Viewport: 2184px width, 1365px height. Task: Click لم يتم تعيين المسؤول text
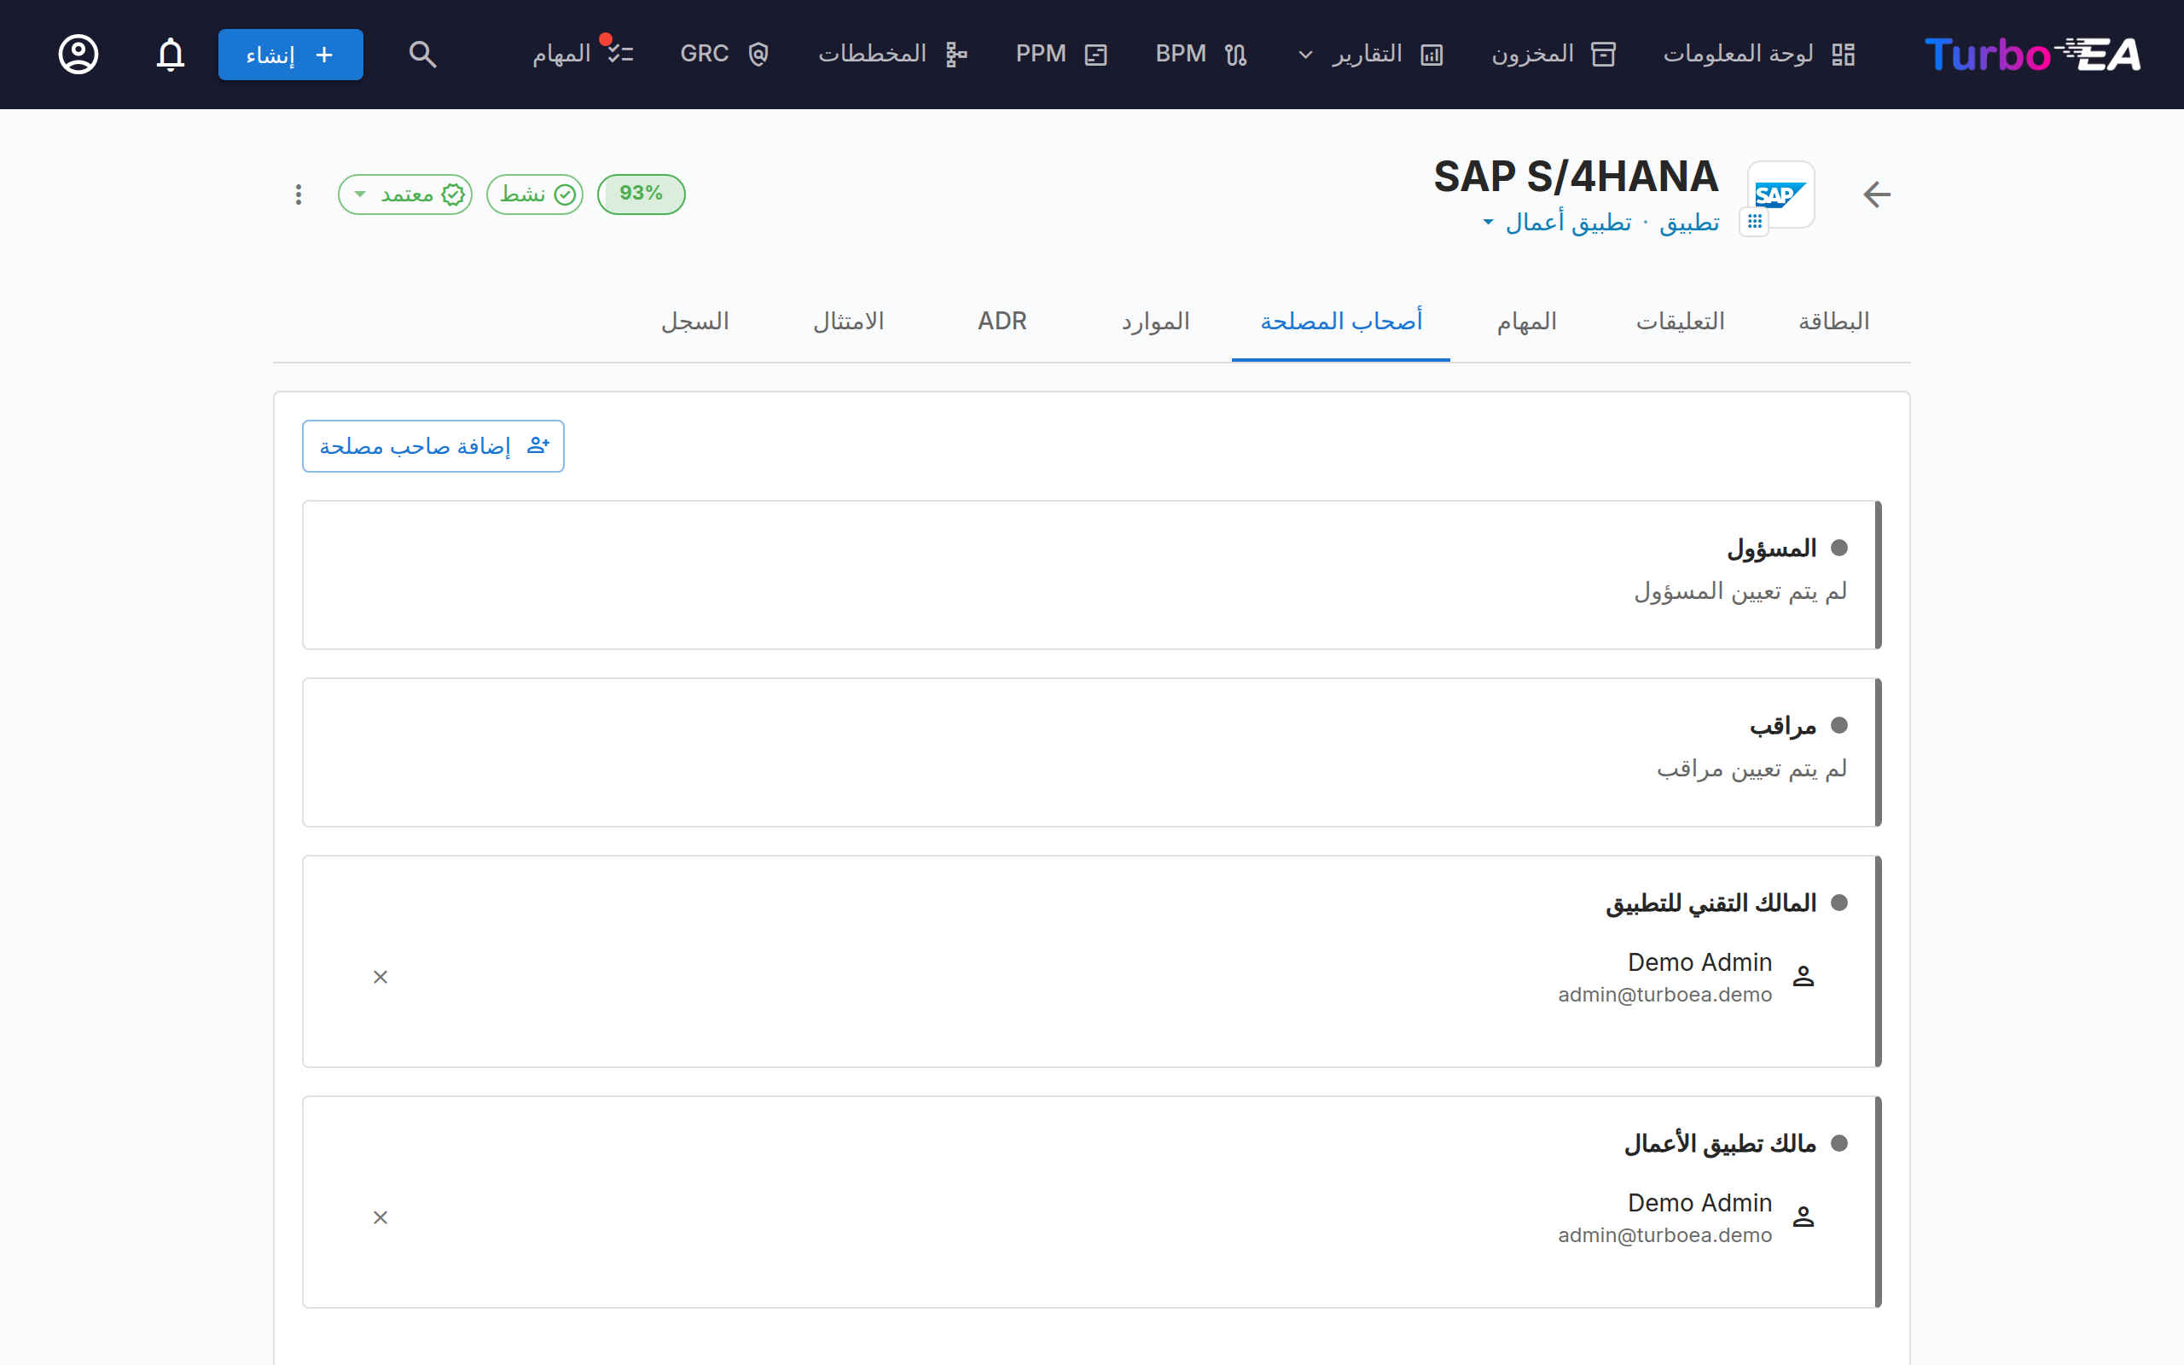pos(1741,591)
